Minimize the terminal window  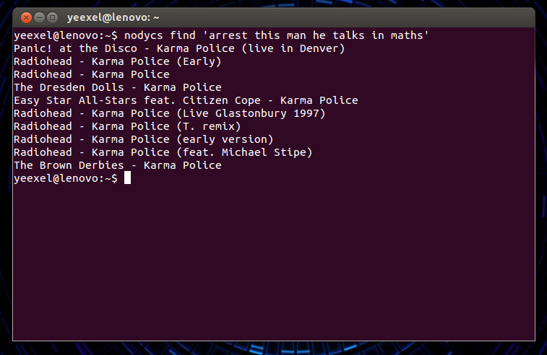click(40, 17)
